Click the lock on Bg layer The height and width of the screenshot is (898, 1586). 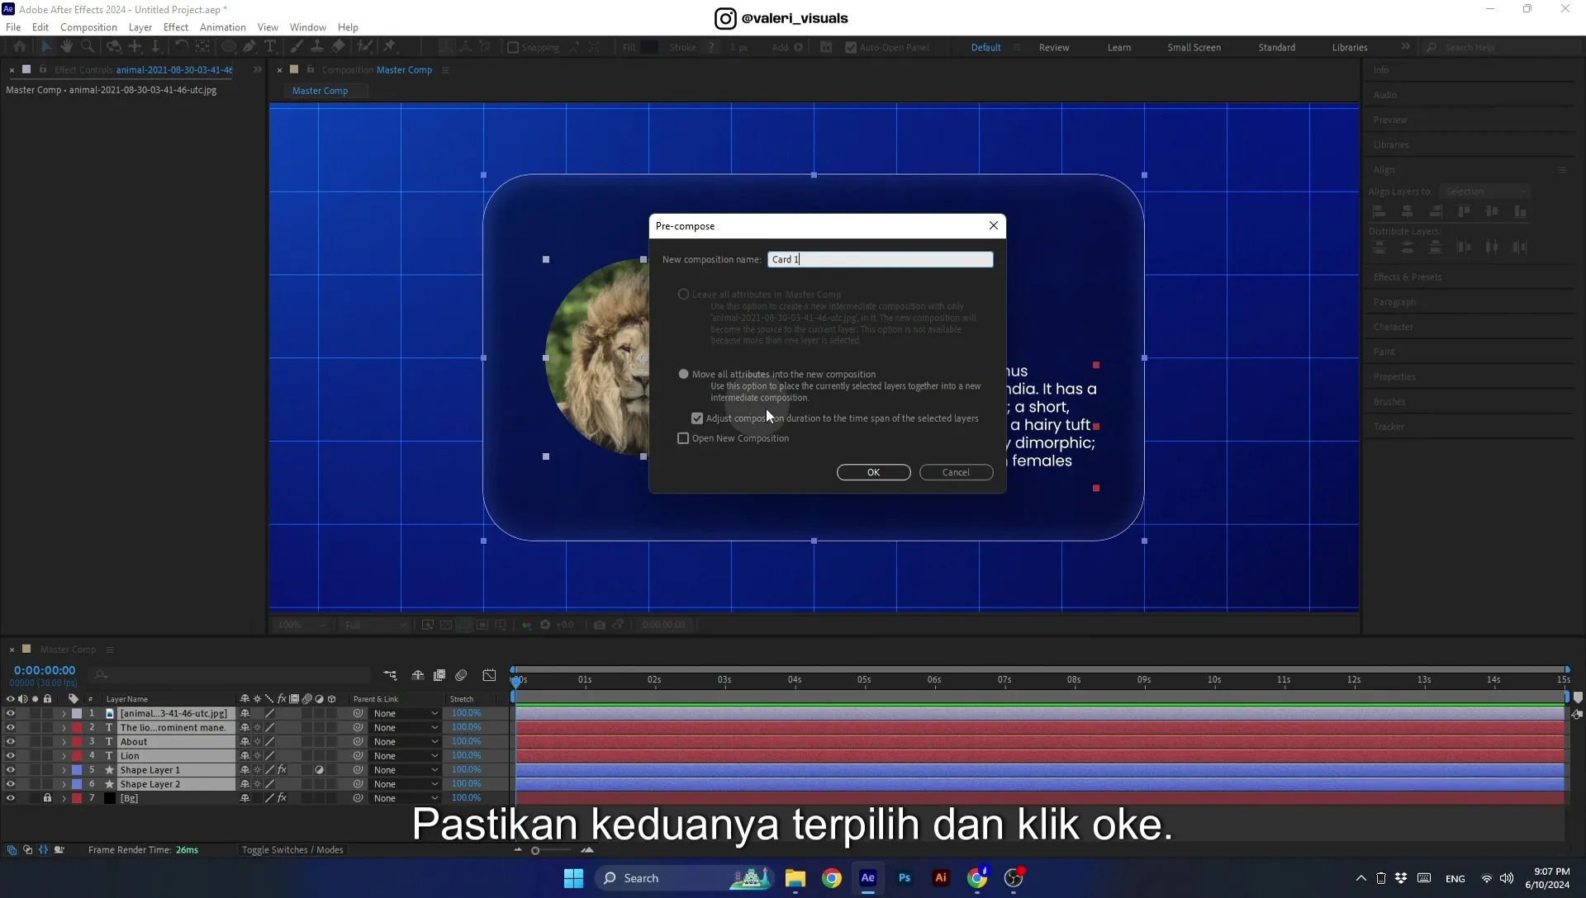pyautogui.click(x=47, y=798)
